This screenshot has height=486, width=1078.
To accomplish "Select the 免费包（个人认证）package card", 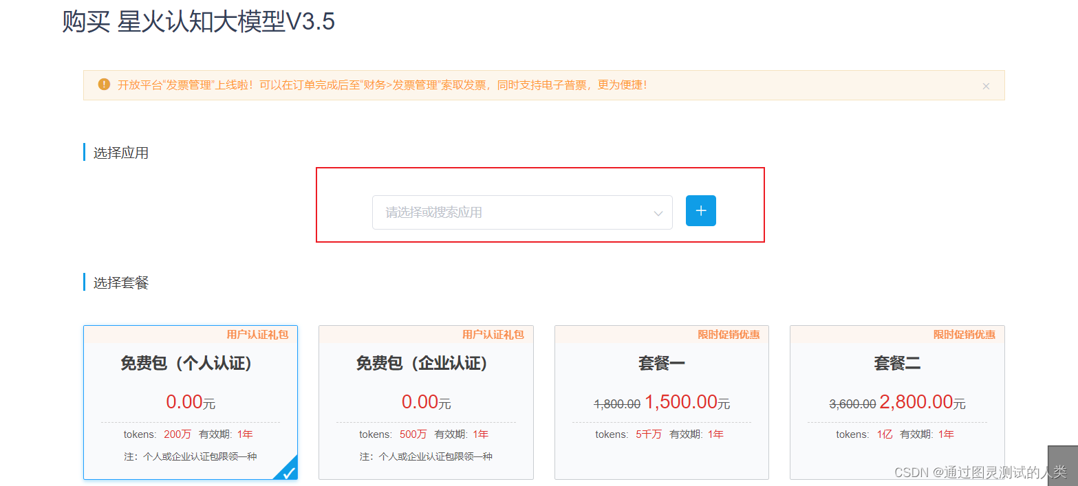I will 191,402.
